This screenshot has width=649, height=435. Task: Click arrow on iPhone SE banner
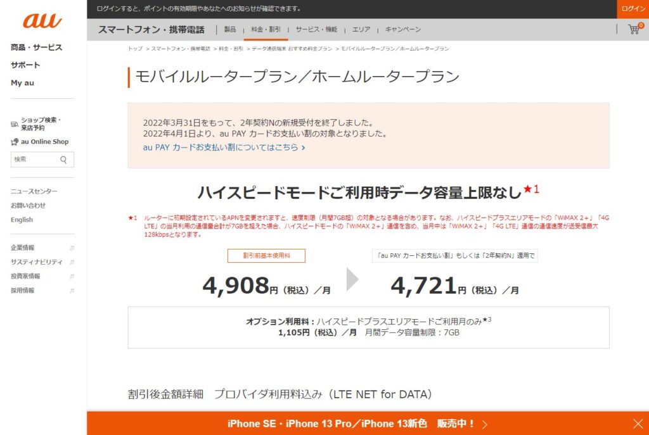(x=485, y=424)
